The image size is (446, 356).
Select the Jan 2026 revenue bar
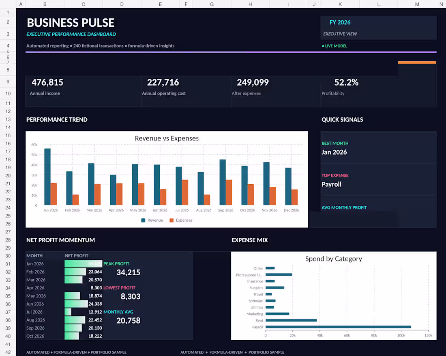click(x=47, y=177)
